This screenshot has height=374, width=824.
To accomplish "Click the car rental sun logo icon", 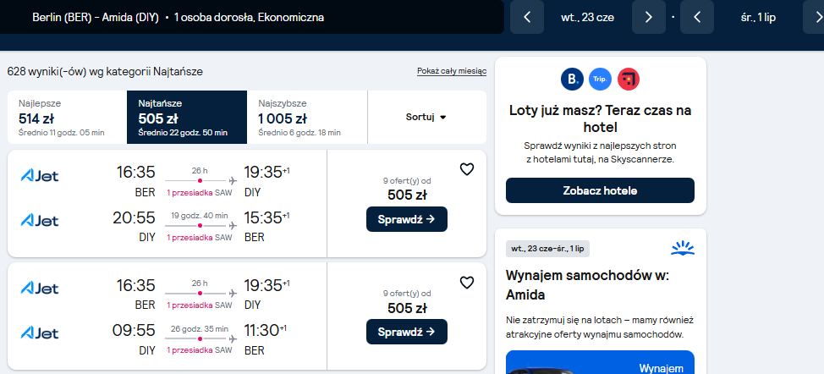I will pos(683,249).
